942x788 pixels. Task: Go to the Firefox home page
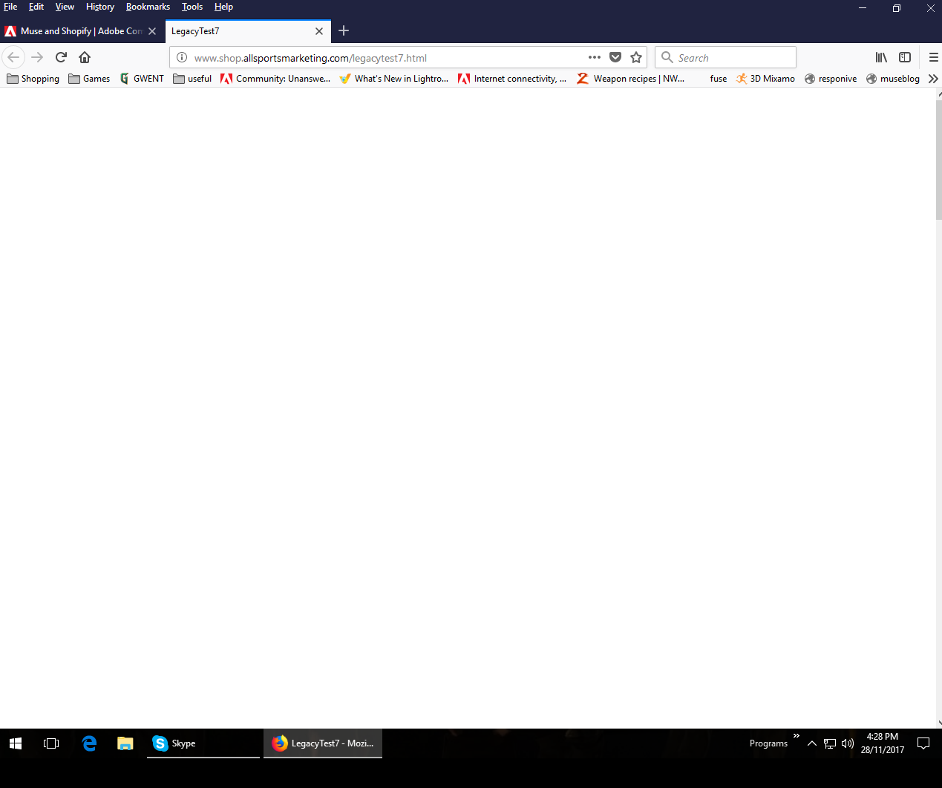tap(85, 57)
